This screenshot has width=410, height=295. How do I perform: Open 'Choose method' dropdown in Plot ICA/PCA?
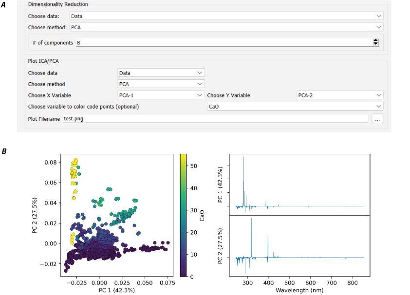pyautogui.click(x=161, y=84)
